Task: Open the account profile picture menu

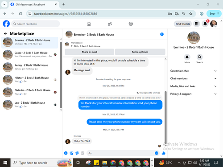Action: [214, 24]
